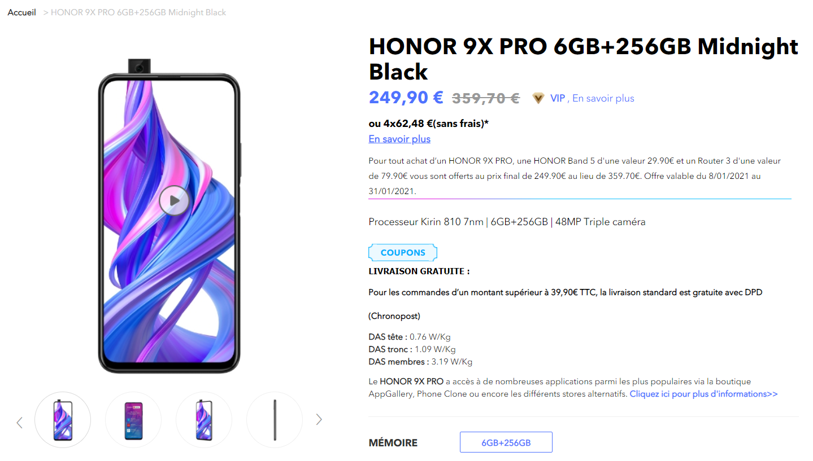Viewport: 813px width, 461px height.
Task: Open the COUPONS badge
Action: (x=403, y=253)
